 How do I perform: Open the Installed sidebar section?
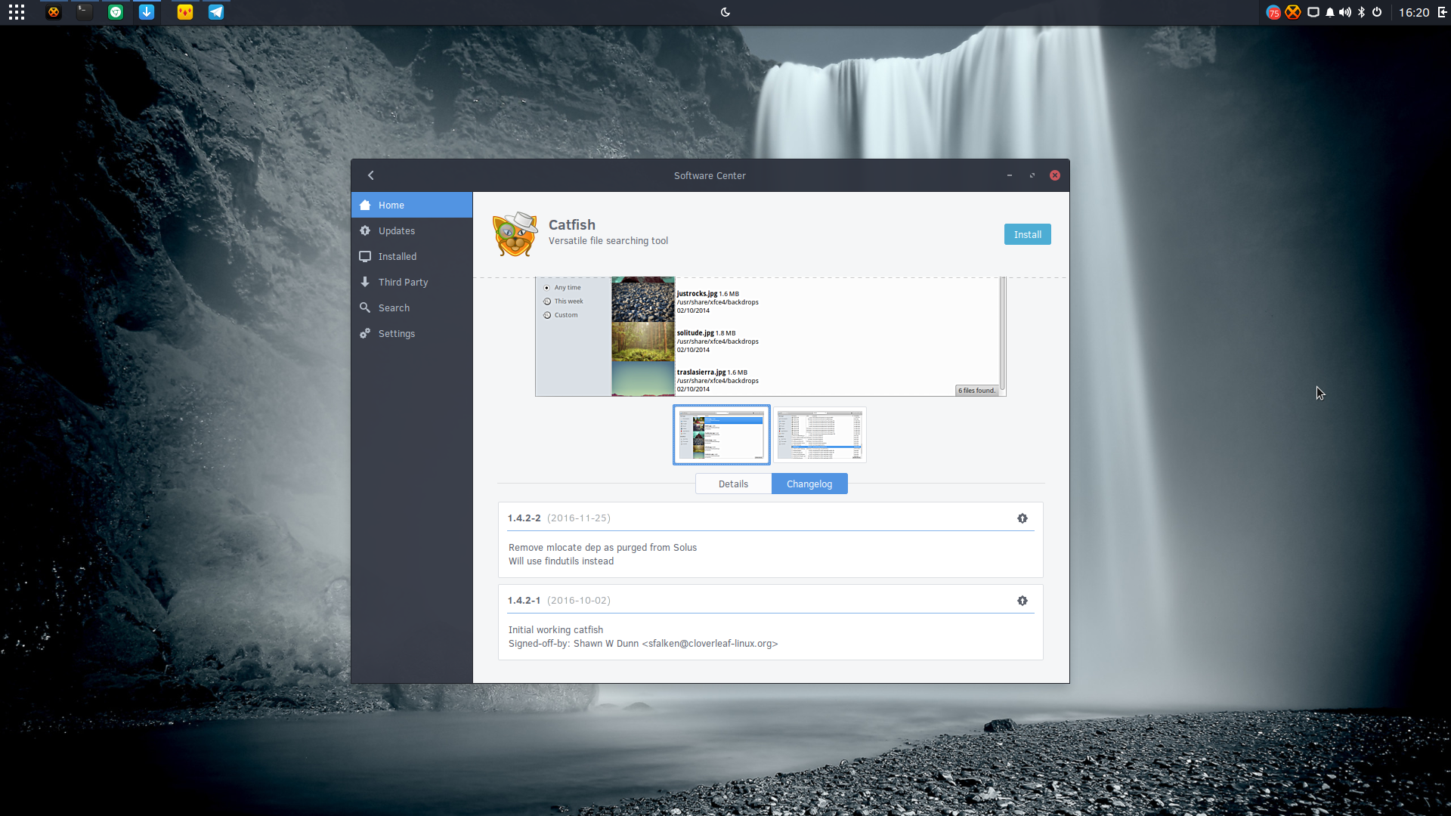(x=412, y=256)
